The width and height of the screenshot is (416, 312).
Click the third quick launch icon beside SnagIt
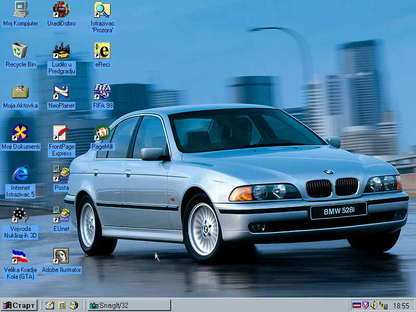coord(74,305)
